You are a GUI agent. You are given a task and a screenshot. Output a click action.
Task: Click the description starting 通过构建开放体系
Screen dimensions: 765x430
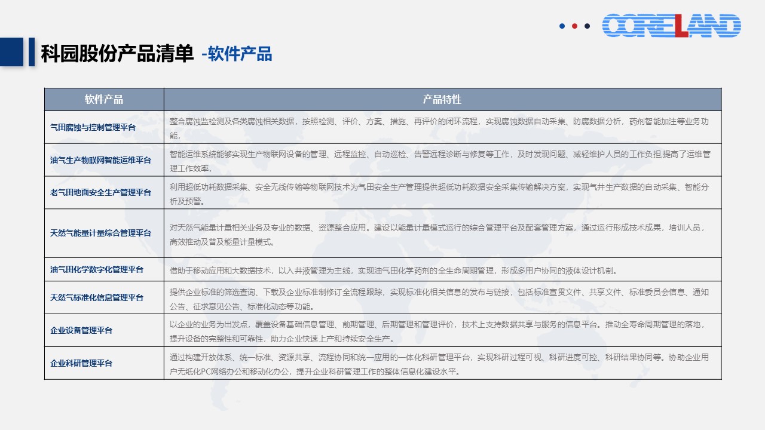coord(442,363)
